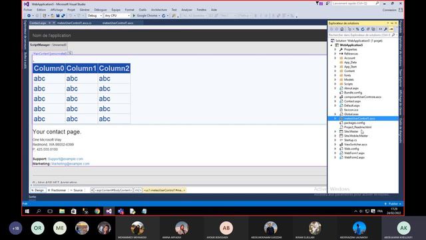The height and width of the screenshot is (240, 426).
Task: Click the search magnifier in Solution Explorer
Action: click(x=393, y=35)
